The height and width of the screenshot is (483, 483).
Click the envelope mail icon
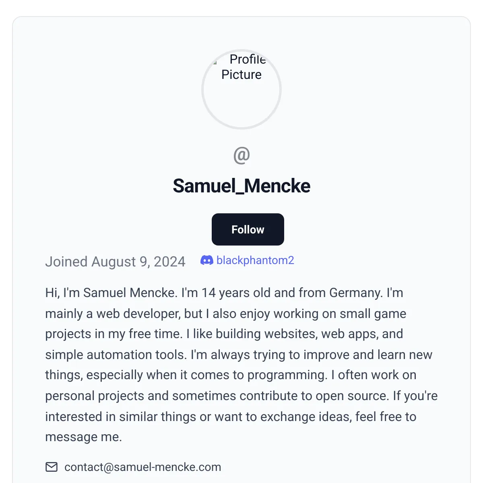tap(52, 467)
